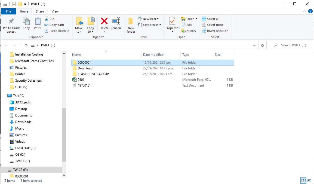
Task: Open the Move to dropdown
Action: (79, 30)
